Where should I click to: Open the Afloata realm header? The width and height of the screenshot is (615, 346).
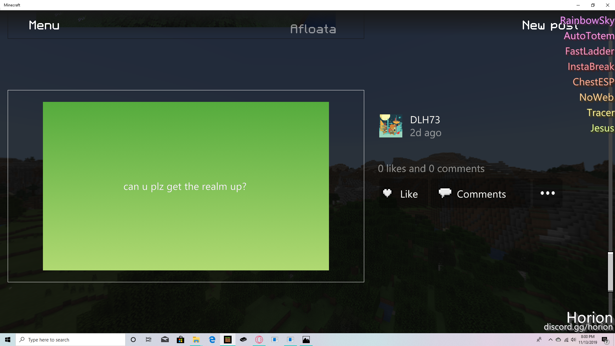click(313, 29)
